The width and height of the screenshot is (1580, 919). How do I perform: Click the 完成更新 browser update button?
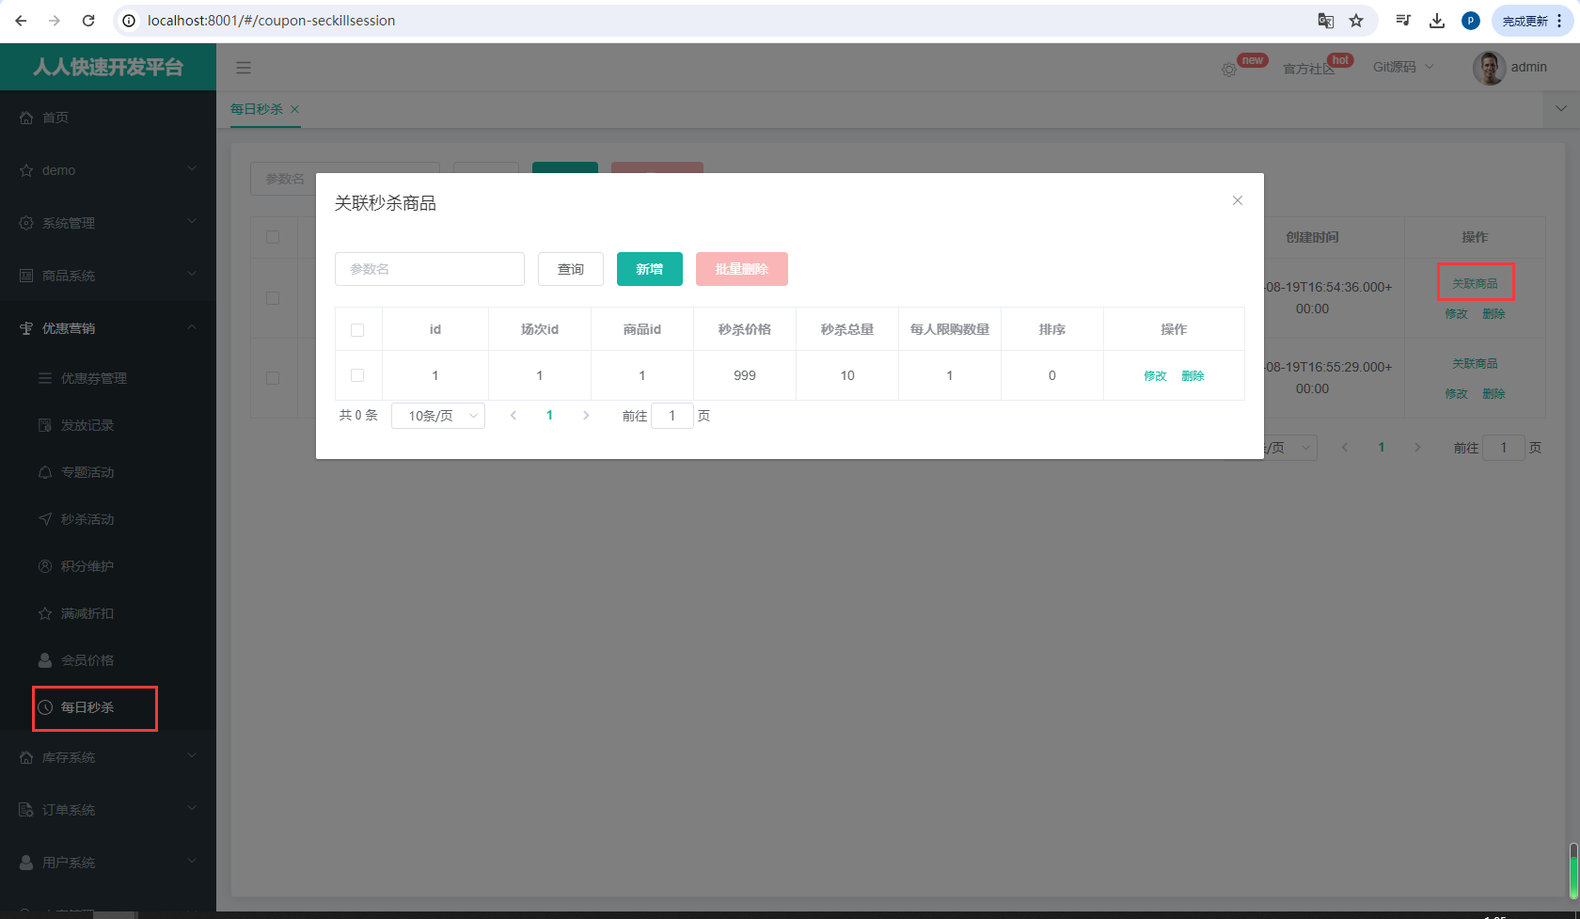1525,21
